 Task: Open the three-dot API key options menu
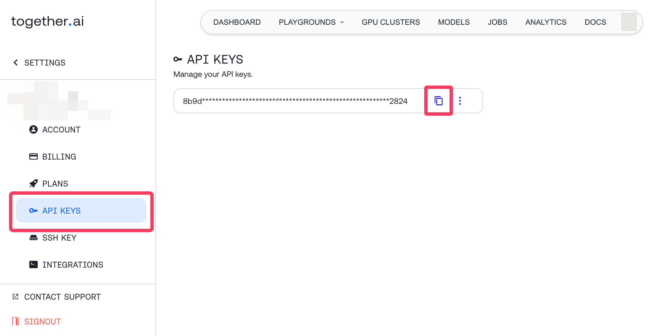click(x=460, y=101)
